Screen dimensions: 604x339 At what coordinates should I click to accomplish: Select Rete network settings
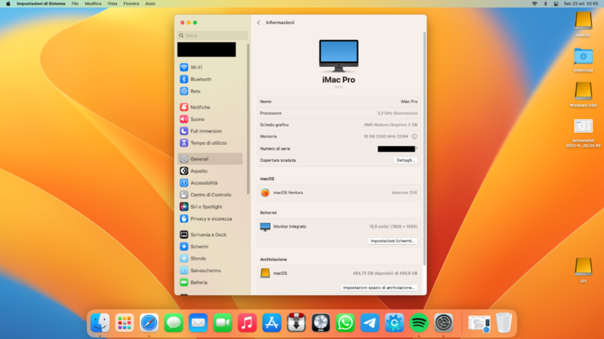click(210, 91)
